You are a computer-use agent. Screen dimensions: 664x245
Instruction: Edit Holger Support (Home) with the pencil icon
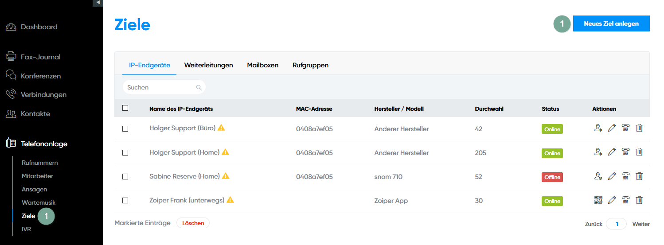click(612, 152)
